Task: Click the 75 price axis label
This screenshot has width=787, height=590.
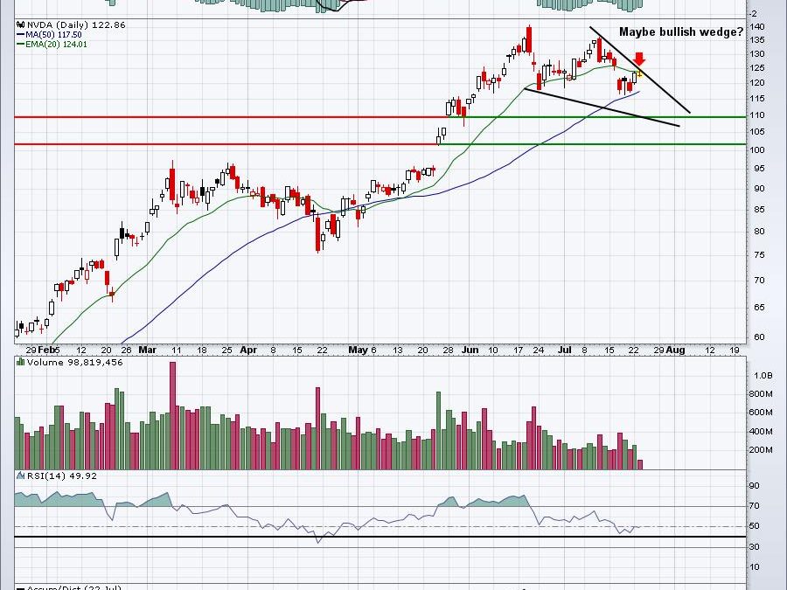Action: [x=759, y=255]
